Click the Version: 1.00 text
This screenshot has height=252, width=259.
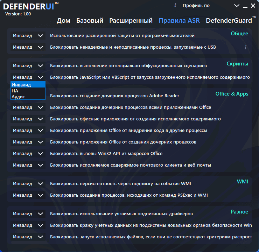(18, 14)
